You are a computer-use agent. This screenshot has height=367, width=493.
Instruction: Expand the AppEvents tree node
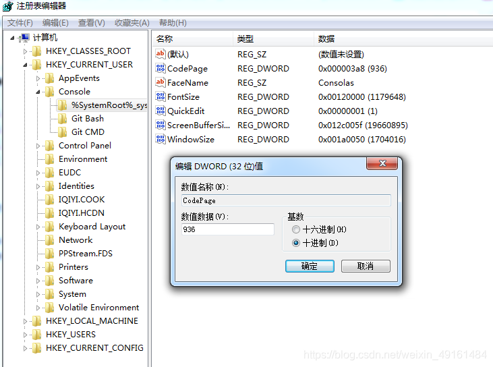38,79
